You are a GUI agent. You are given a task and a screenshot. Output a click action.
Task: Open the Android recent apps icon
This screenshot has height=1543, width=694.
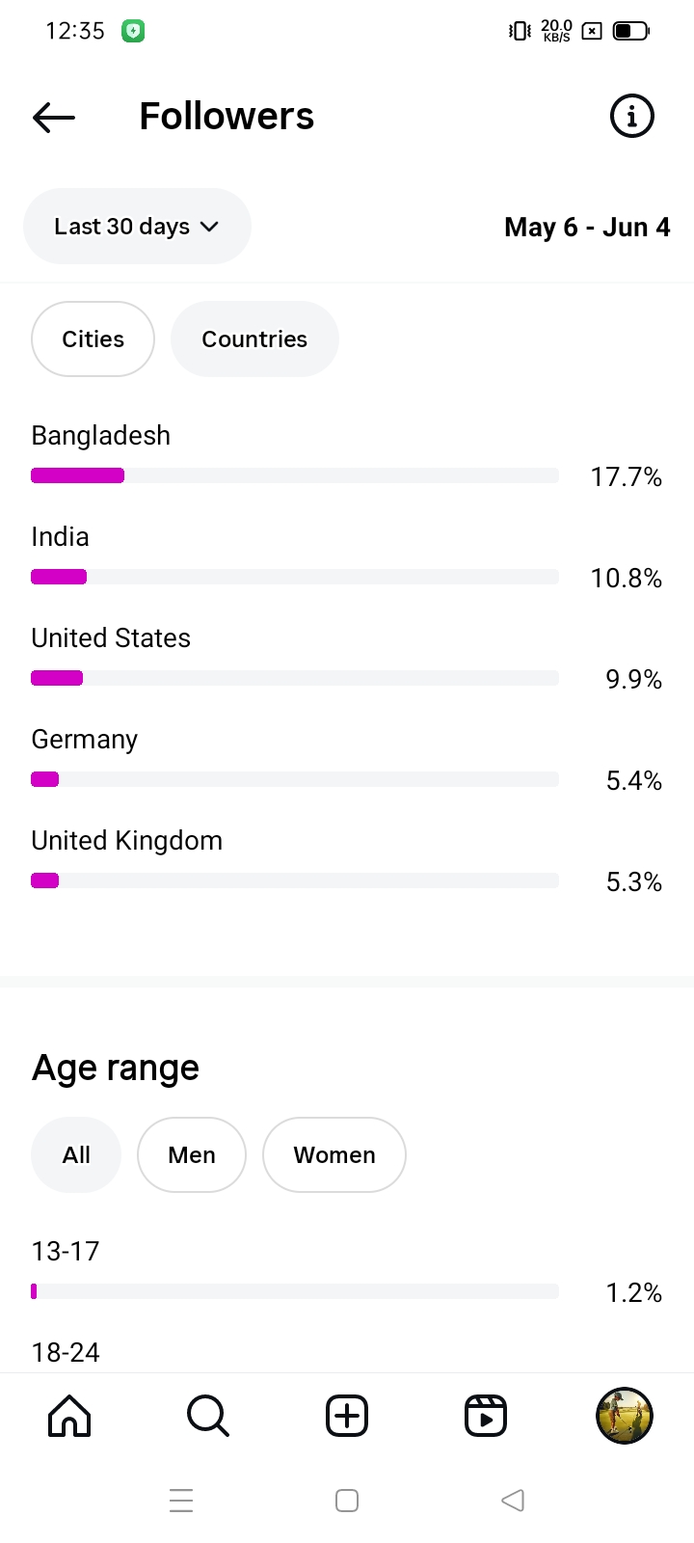(181, 1501)
